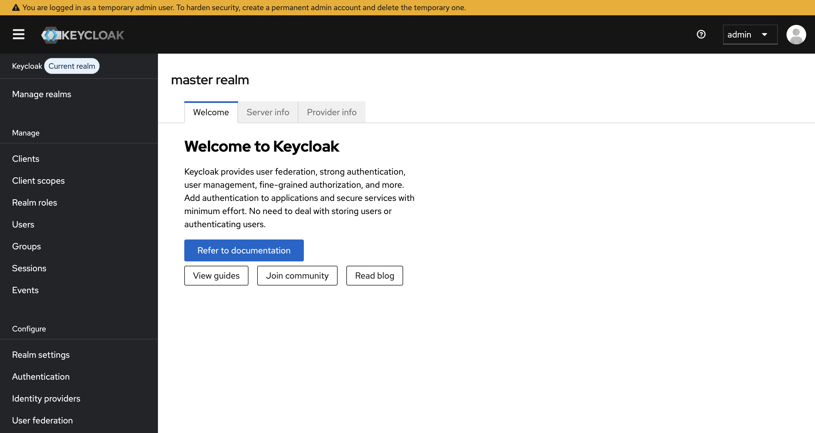
Task: Switch to the Server info tab
Action: pyautogui.click(x=268, y=112)
